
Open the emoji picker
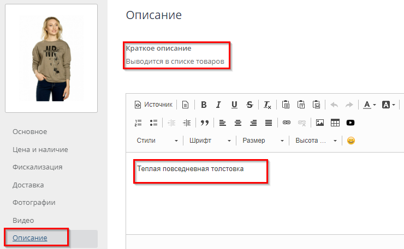pyautogui.click(x=351, y=141)
